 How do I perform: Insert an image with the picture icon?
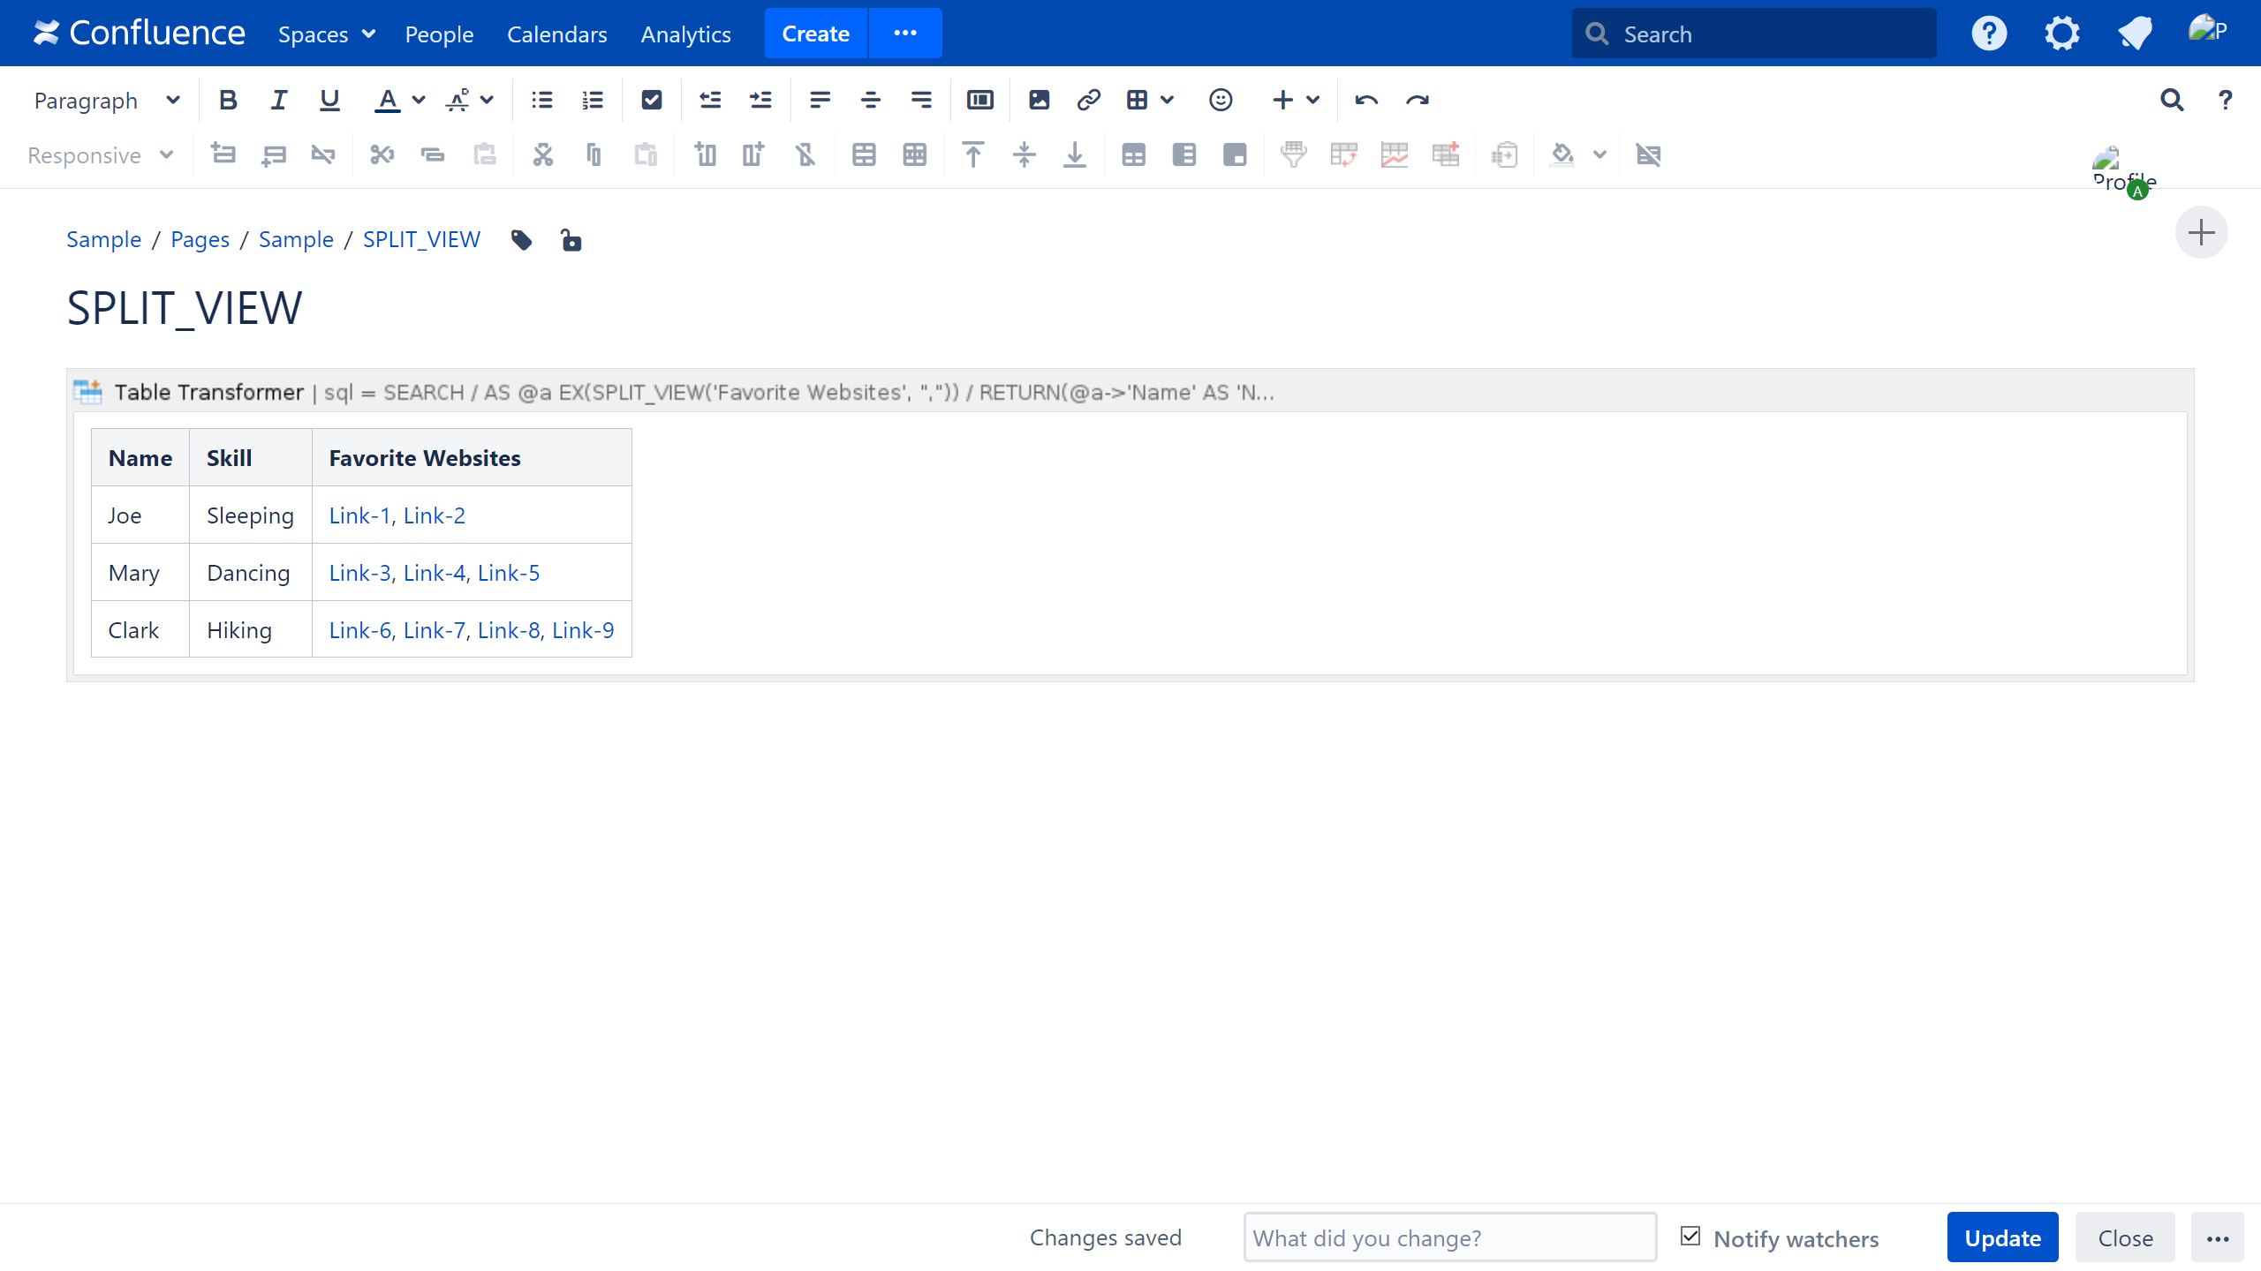point(1039,100)
